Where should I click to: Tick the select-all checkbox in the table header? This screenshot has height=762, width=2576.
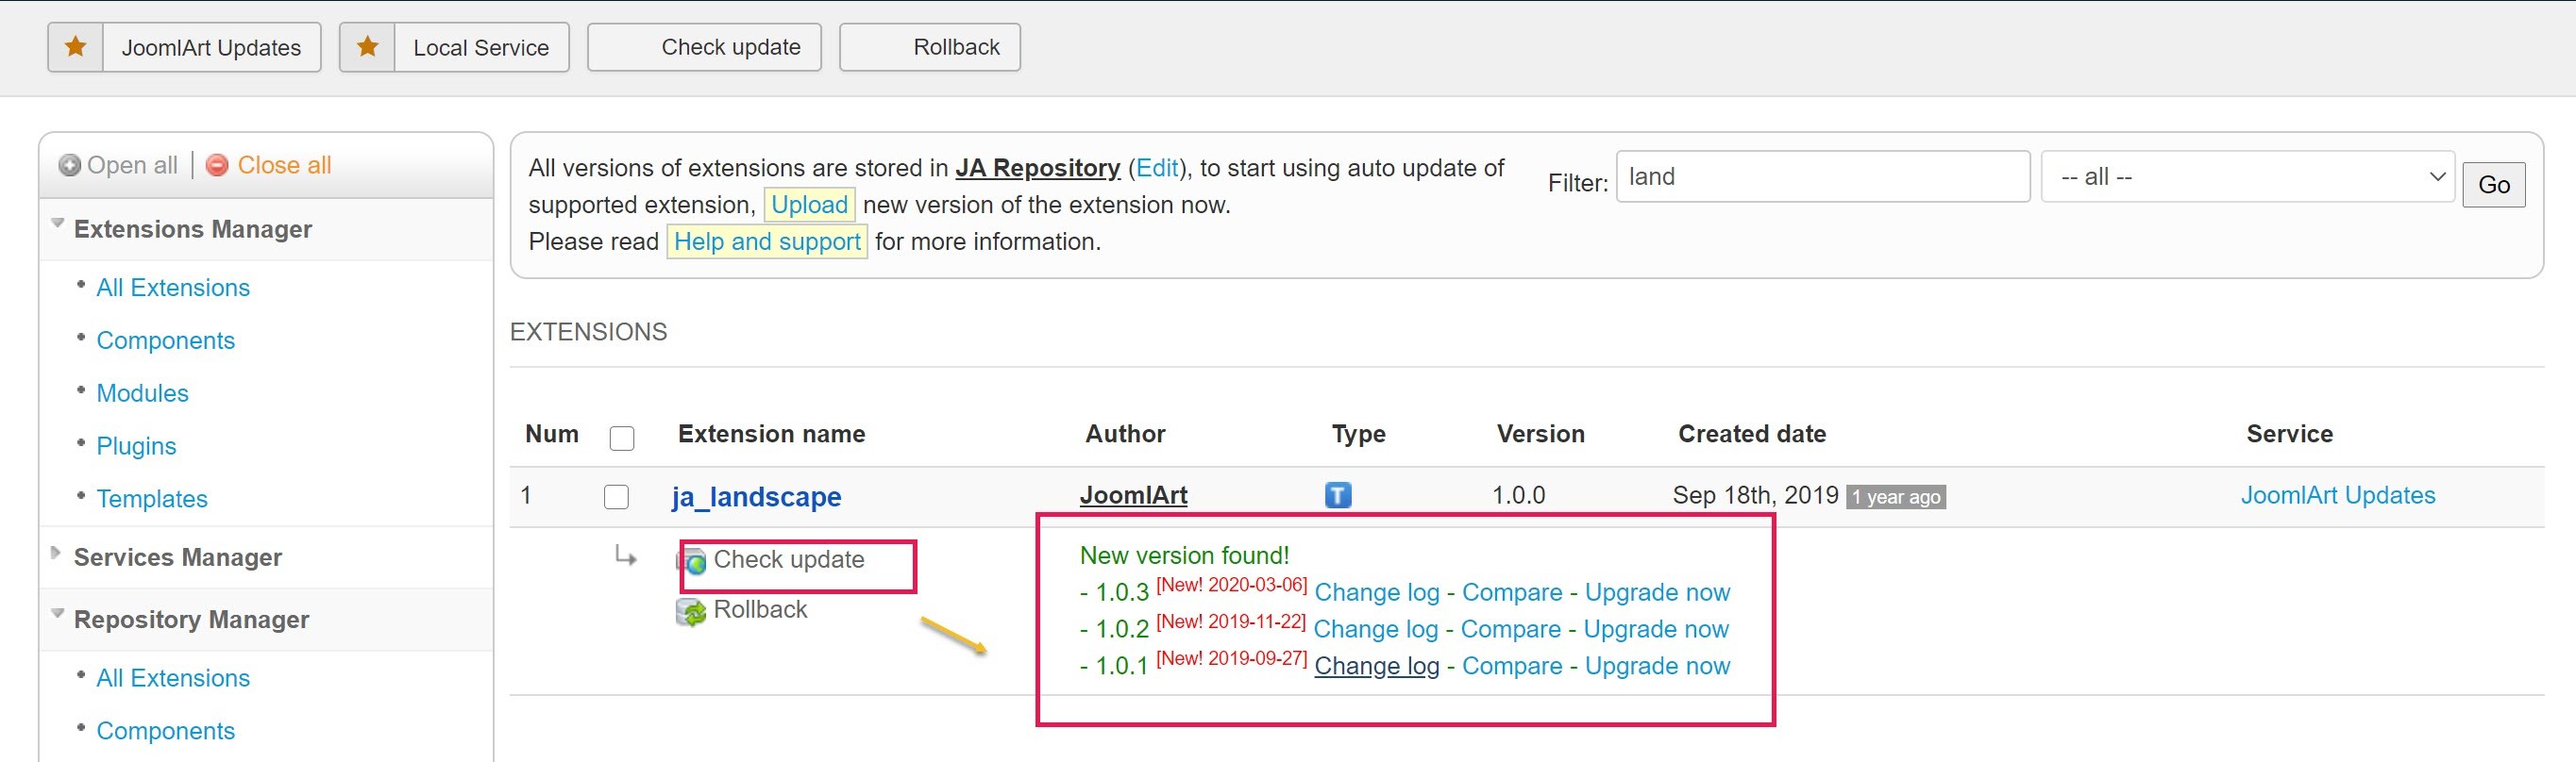622,438
